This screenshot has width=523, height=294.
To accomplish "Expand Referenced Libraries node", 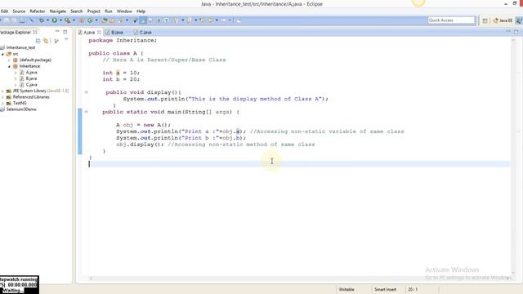I will click(3, 97).
